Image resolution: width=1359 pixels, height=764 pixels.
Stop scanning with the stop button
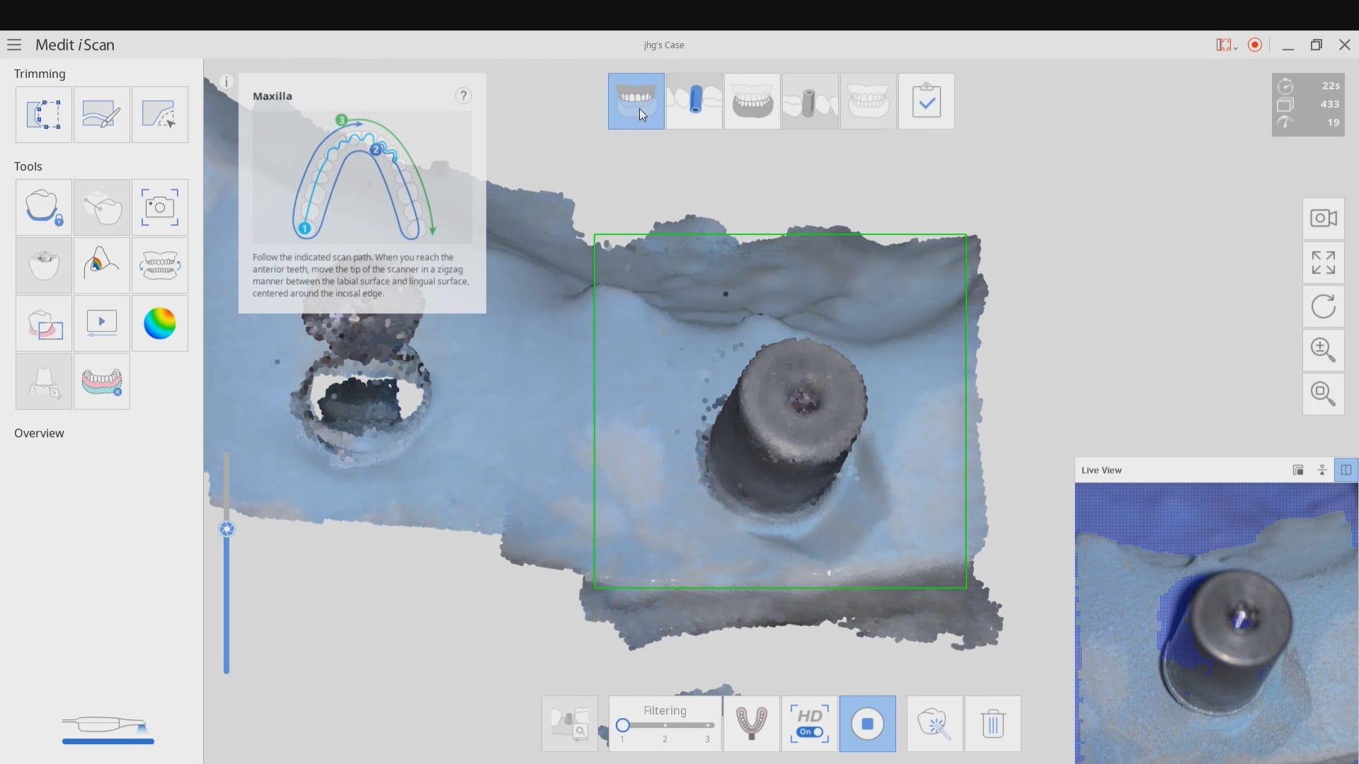[x=867, y=724]
